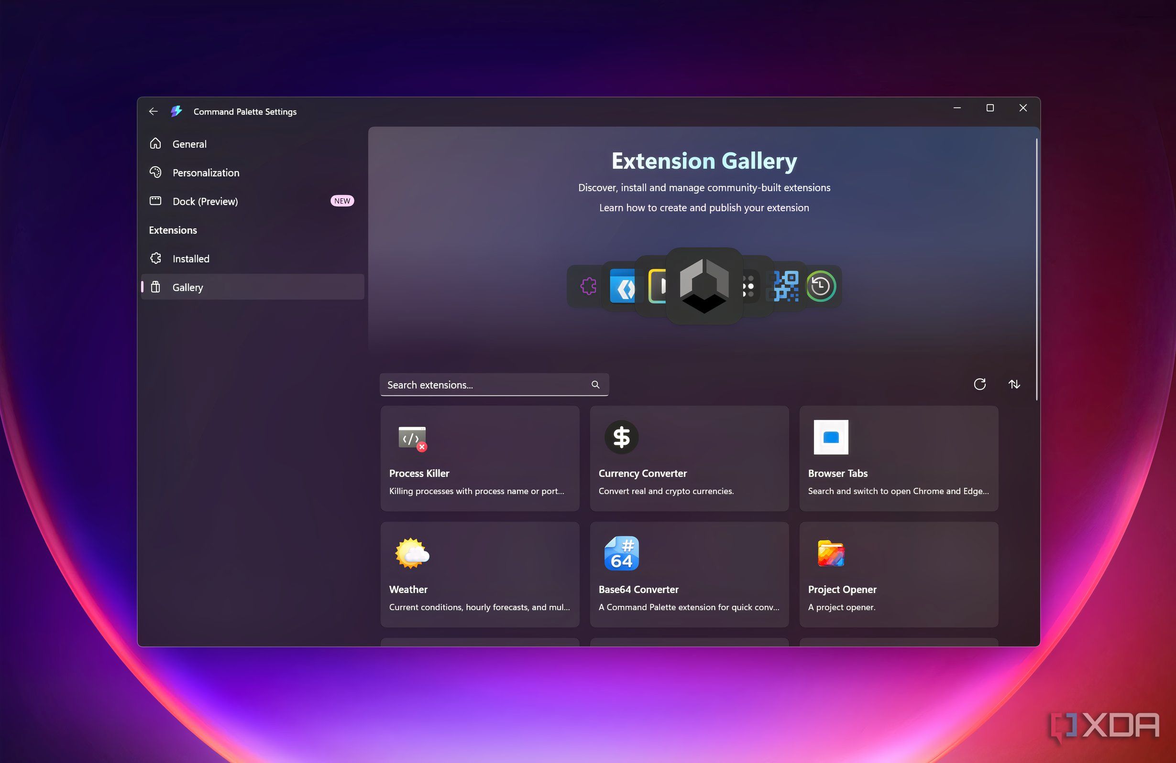The height and width of the screenshot is (763, 1176).
Task: Open the Currency Converter extension card
Action: 689,459
